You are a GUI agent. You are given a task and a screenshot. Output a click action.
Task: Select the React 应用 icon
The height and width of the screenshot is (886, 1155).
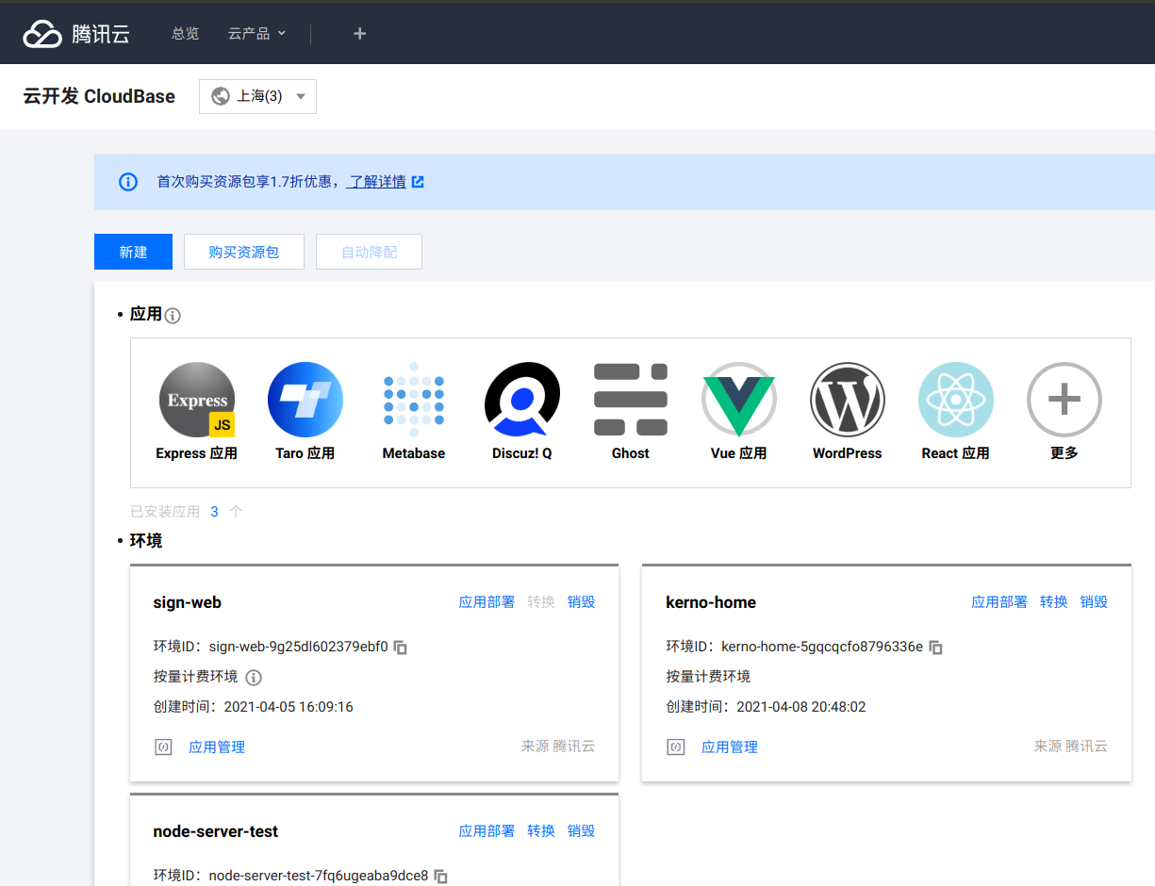click(956, 400)
